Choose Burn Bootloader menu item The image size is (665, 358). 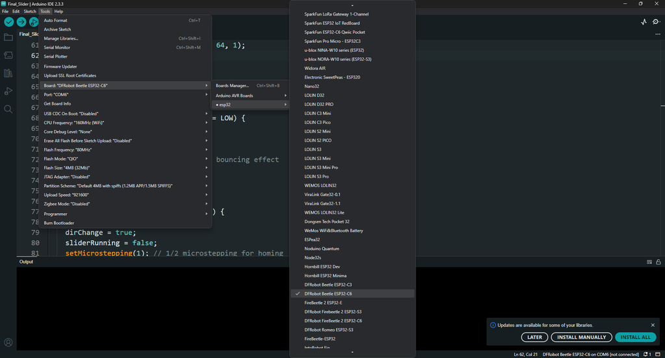click(x=125, y=223)
